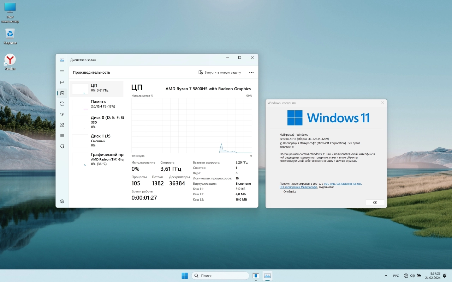Image resolution: width=452 pixels, height=282 pixels.
Task: Close the 'Windows: сведения' dialog
Action: point(382,103)
